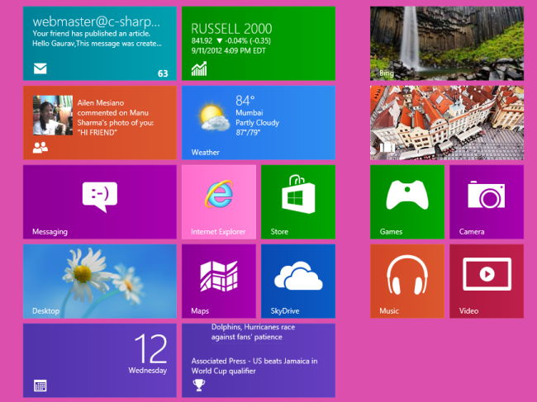Click Ailen Mesiano's profile photo
Image resolution: width=537 pixels, height=402 pixels.
53,116
